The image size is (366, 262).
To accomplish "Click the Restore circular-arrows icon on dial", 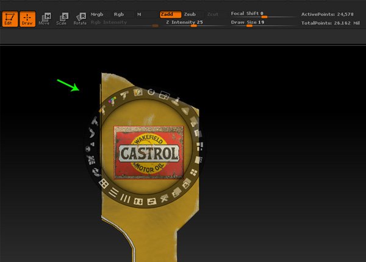I will (x=96, y=172).
